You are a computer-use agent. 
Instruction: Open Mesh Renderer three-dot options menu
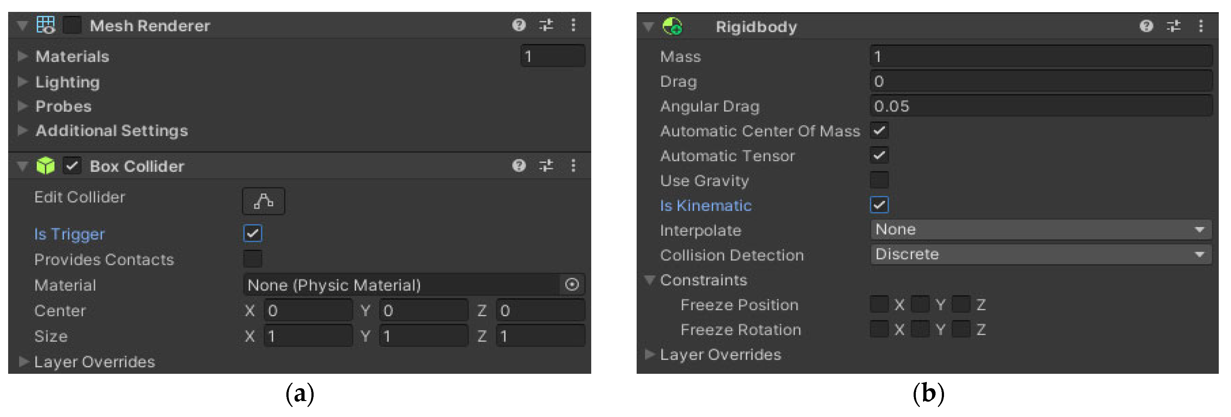coord(573,25)
